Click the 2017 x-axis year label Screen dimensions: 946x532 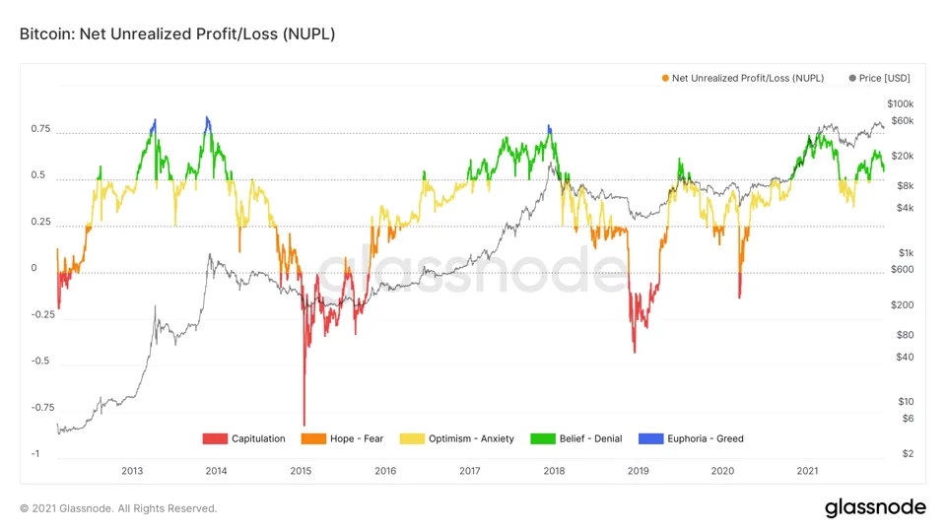point(469,471)
